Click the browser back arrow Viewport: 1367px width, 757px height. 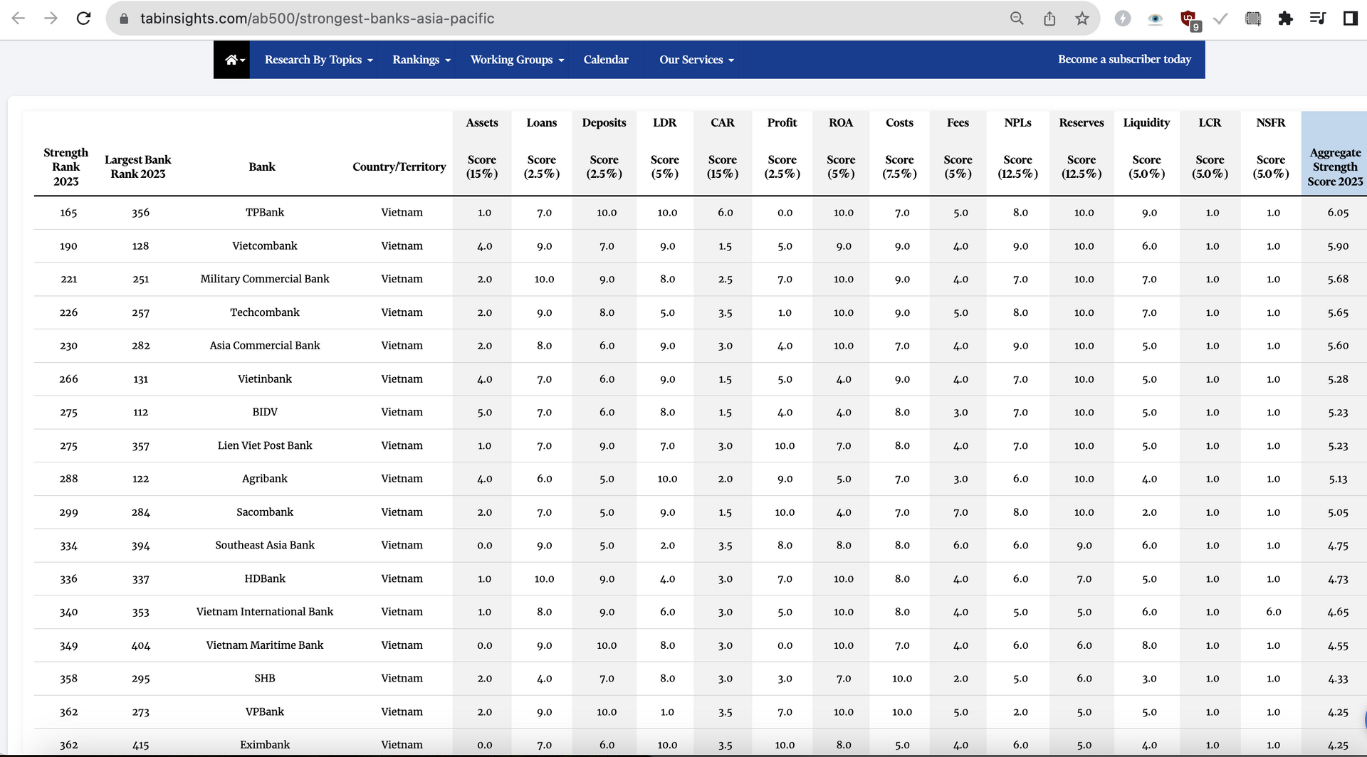pyautogui.click(x=19, y=18)
